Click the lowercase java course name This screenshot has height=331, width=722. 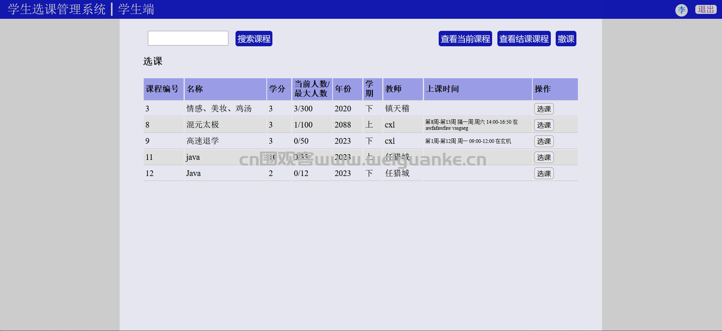193,157
